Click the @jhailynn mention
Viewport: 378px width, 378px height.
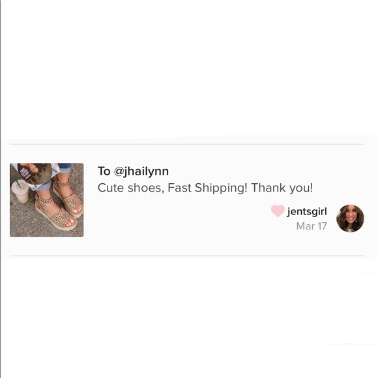tap(141, 171)
